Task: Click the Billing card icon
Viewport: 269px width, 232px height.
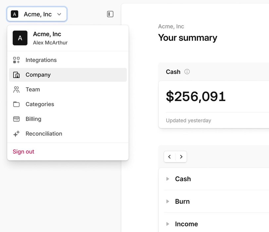Action: 16,119
